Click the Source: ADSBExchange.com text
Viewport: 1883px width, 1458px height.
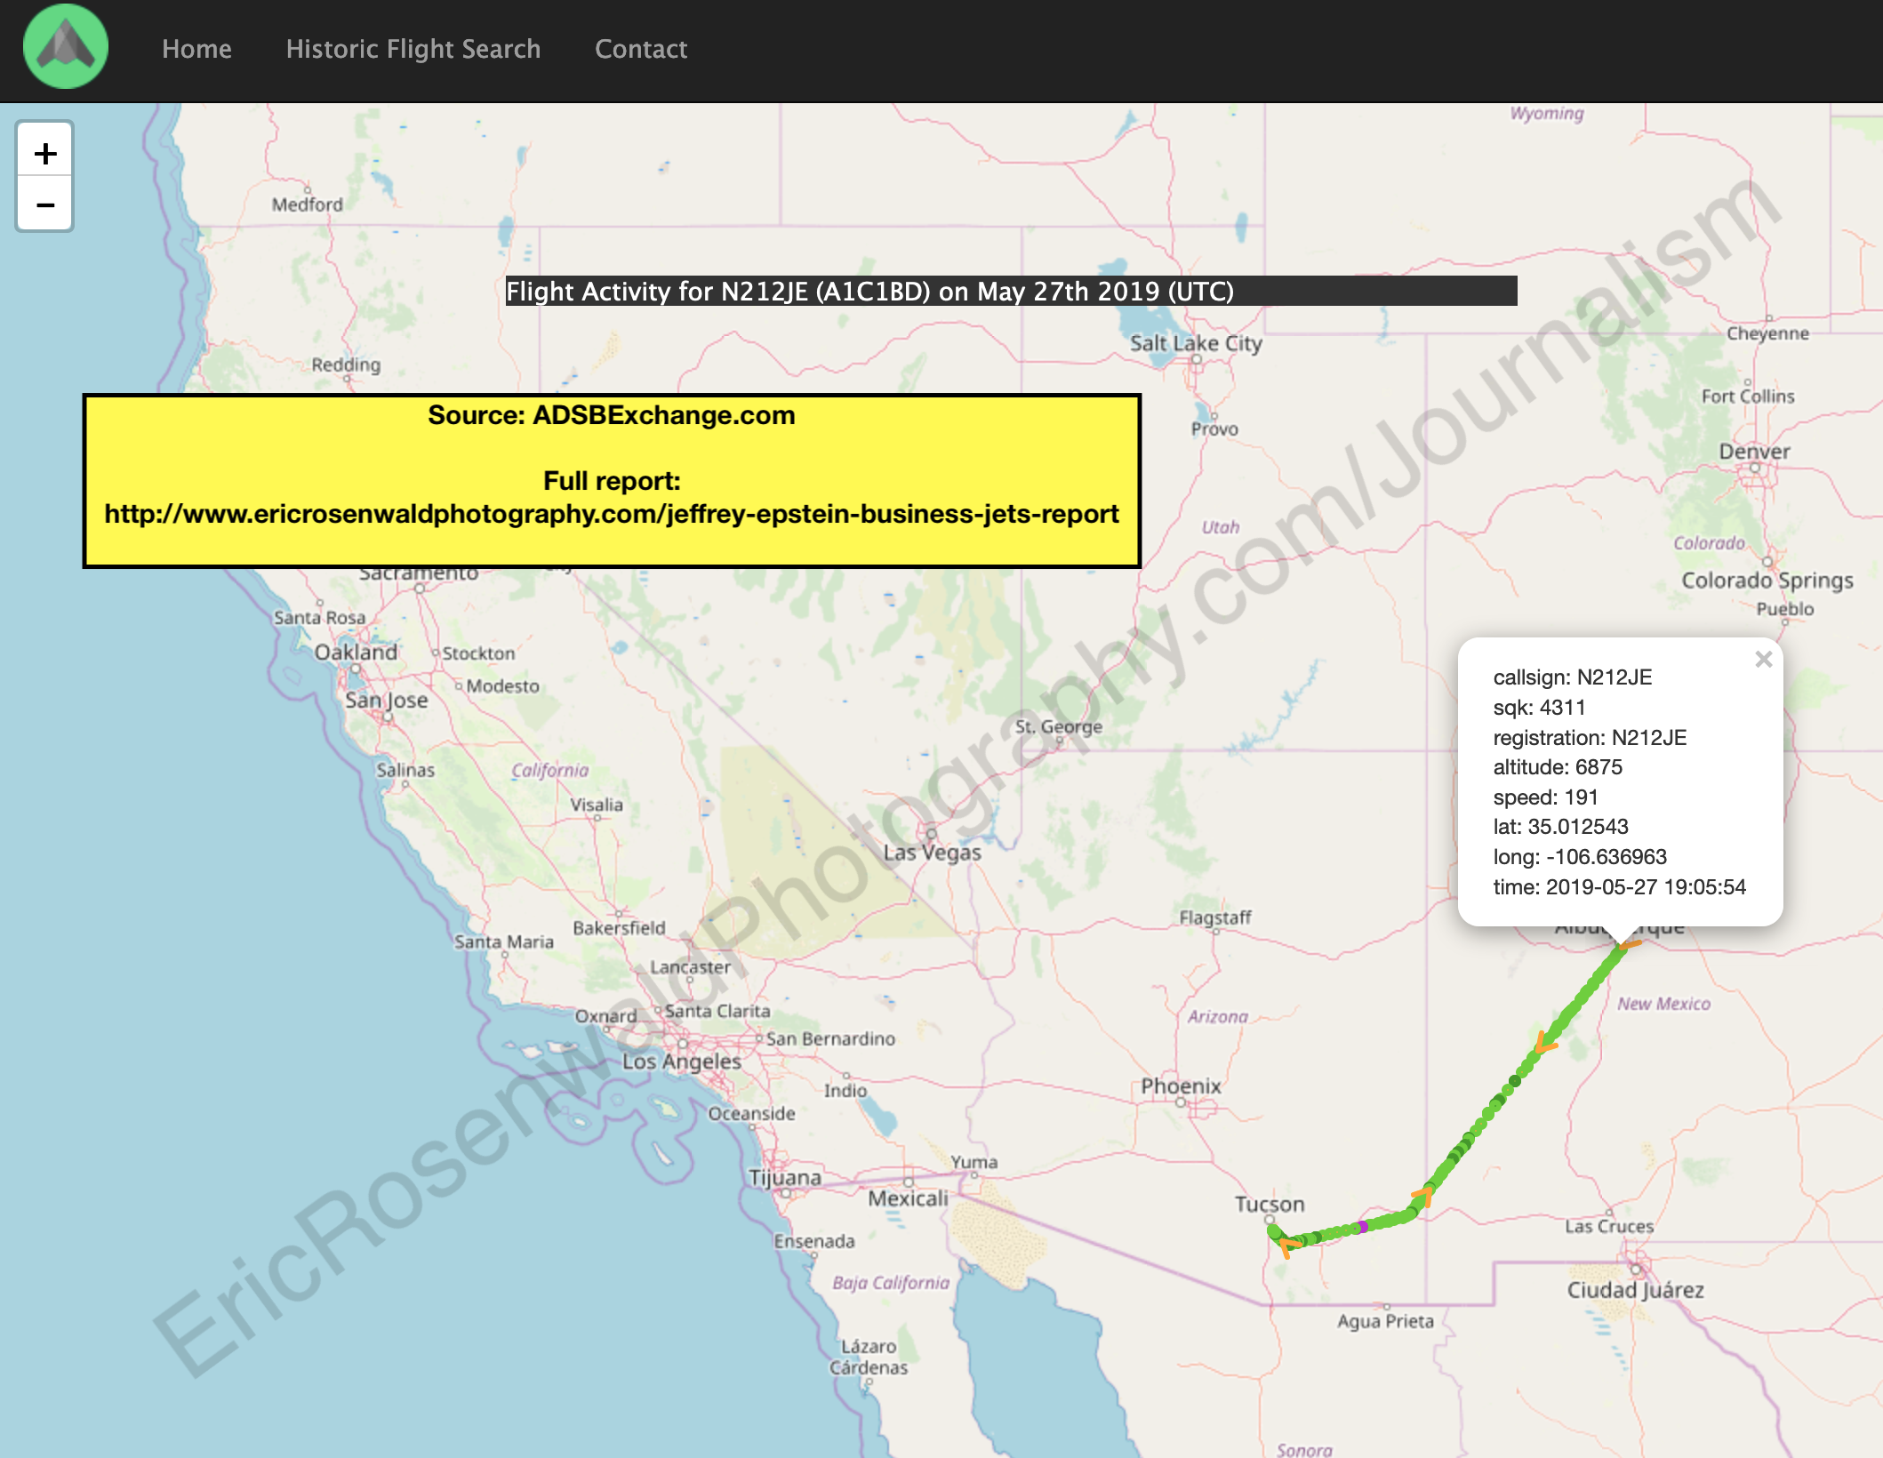click(612, 415)
